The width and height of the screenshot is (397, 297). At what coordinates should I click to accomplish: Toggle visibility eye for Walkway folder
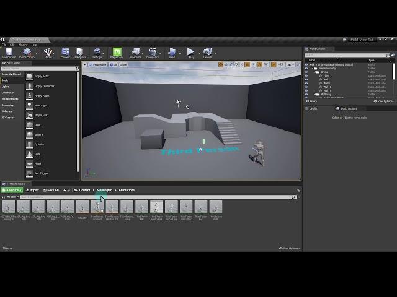[x=306, y=94]
